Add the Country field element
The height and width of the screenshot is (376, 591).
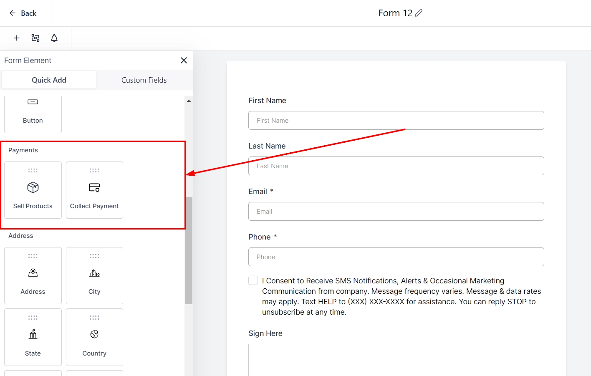tap(94, 337)
